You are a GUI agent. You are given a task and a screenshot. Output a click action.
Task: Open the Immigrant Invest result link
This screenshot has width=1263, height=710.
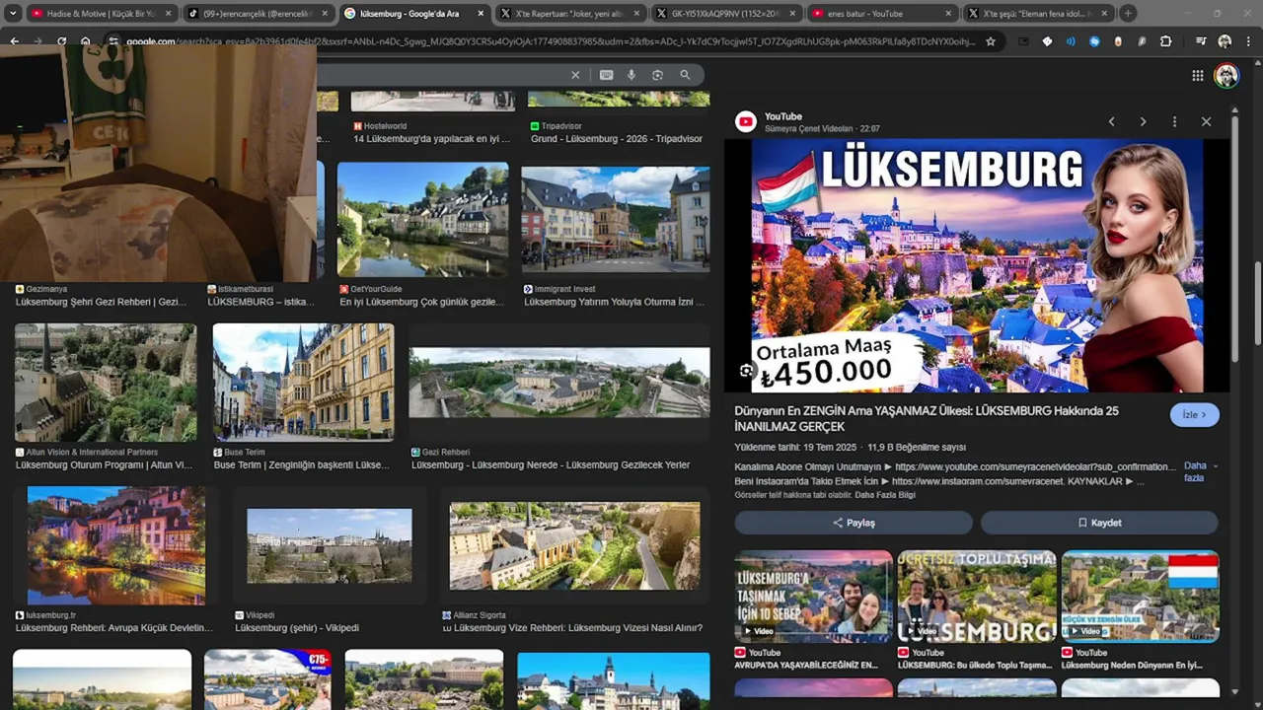(615, 302)
